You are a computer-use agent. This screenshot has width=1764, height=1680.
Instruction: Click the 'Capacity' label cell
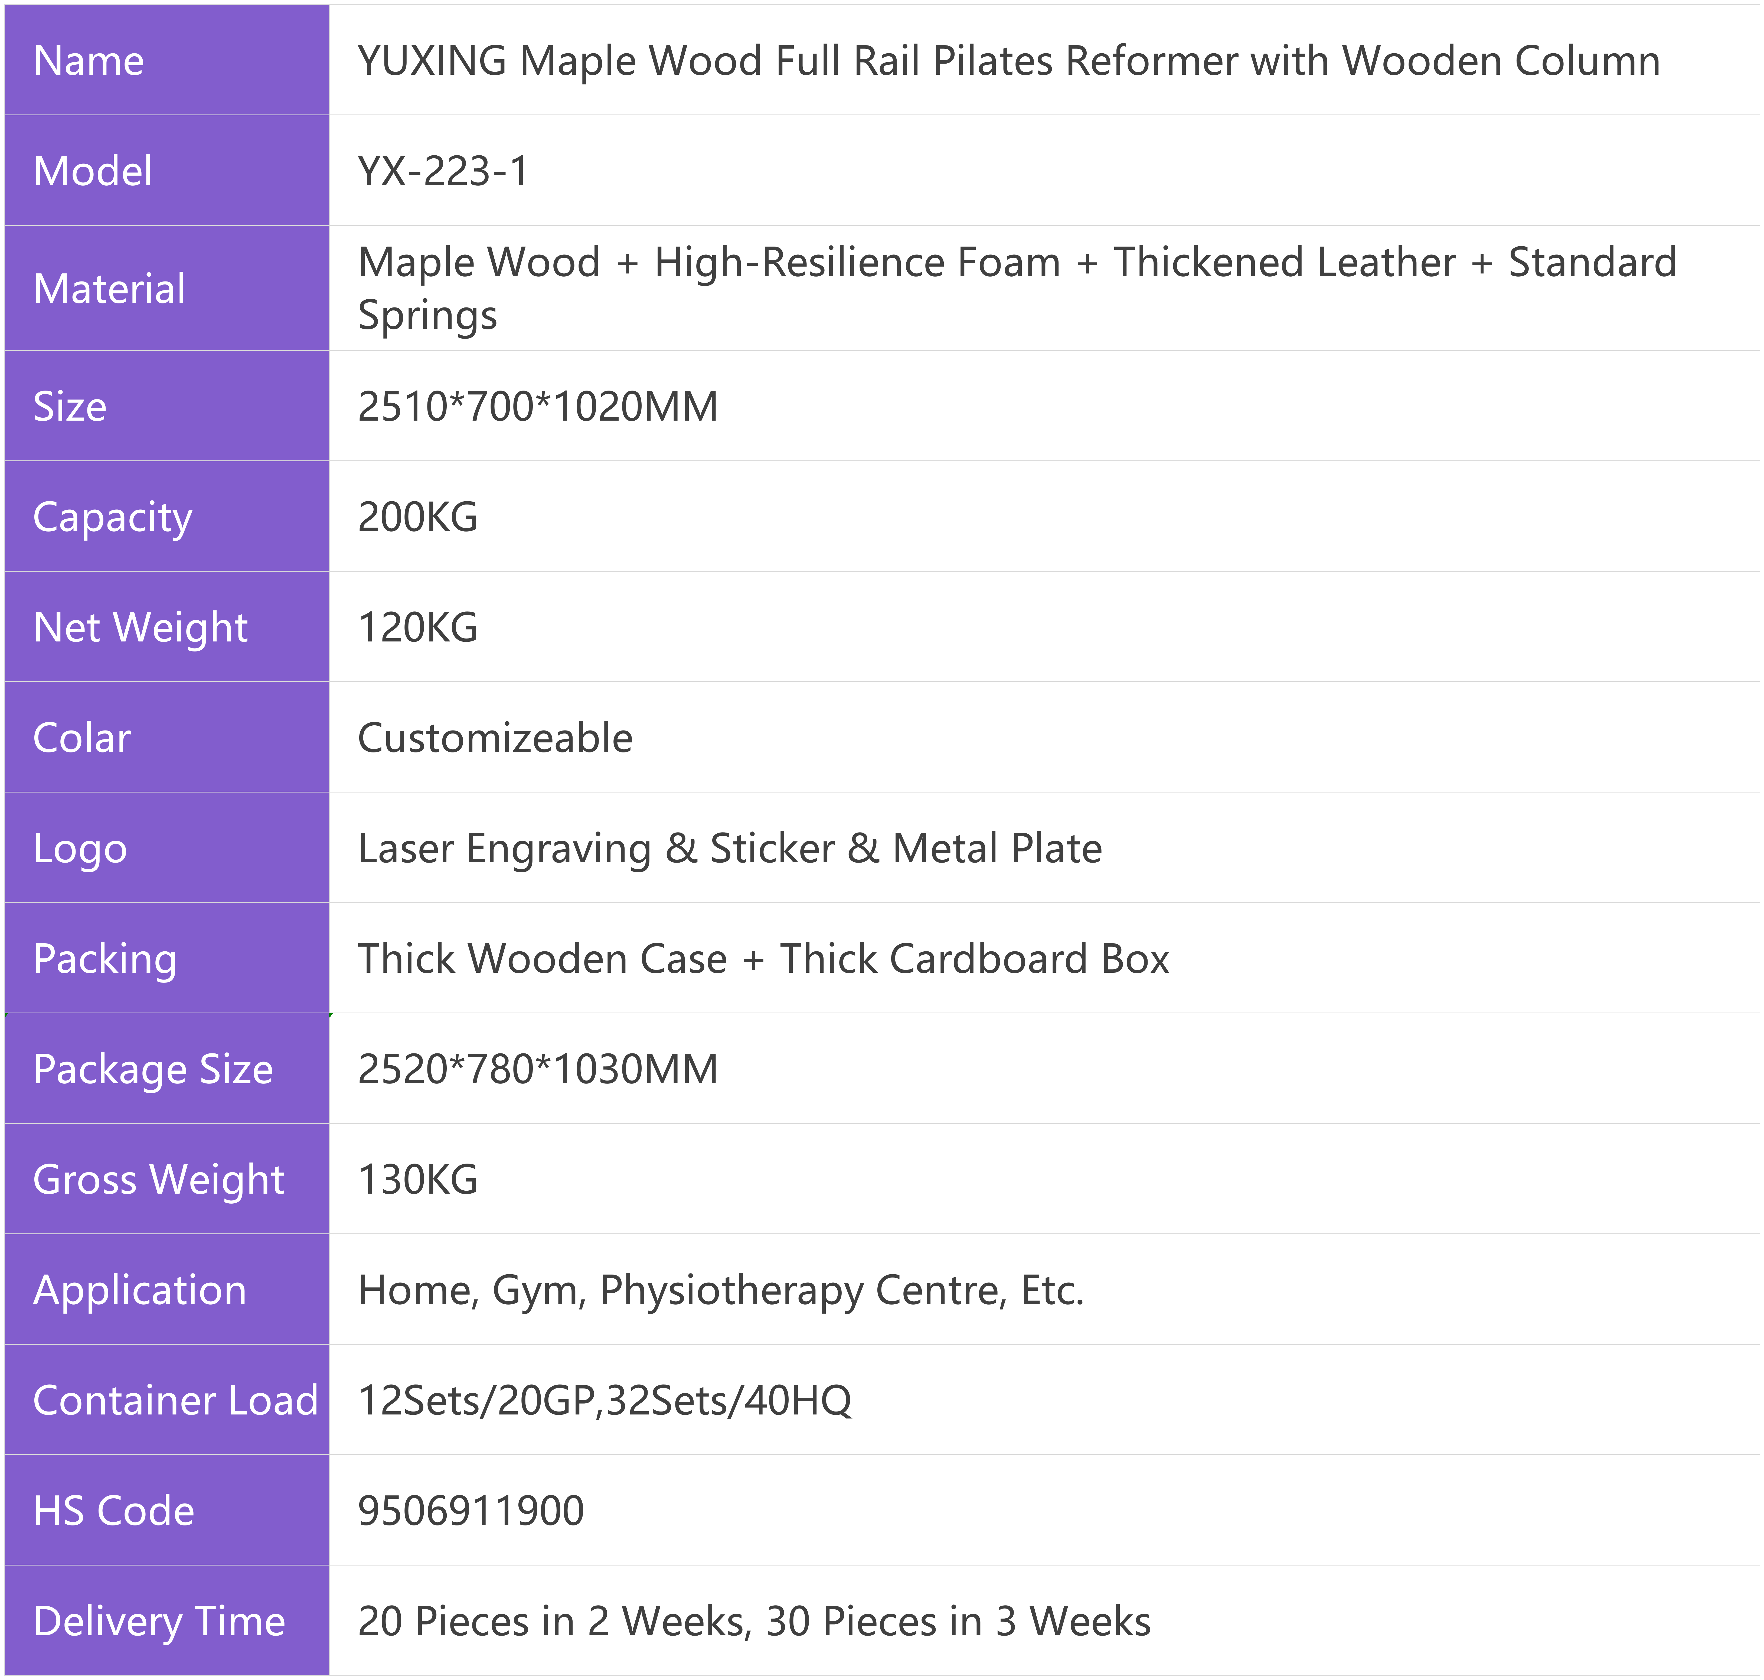tap(167, 516)
